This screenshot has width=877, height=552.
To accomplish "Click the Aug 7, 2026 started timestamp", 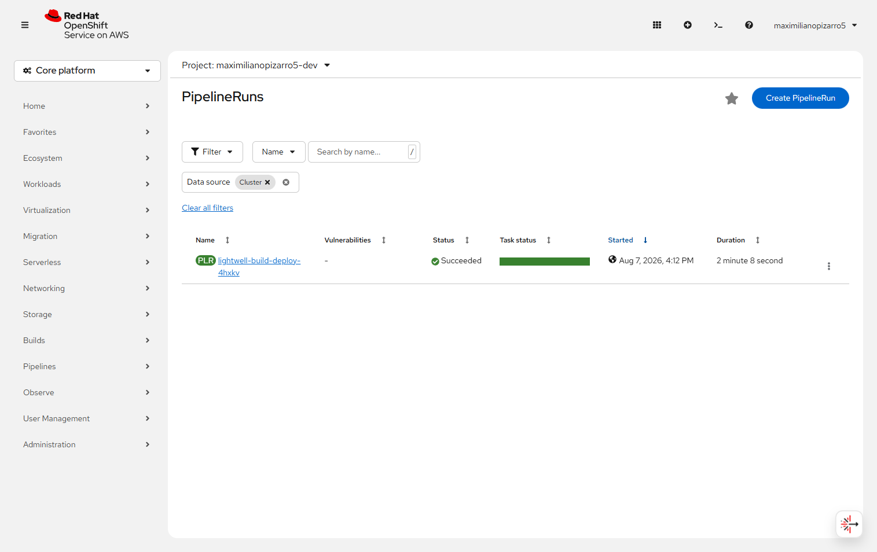I will [656, 261].
